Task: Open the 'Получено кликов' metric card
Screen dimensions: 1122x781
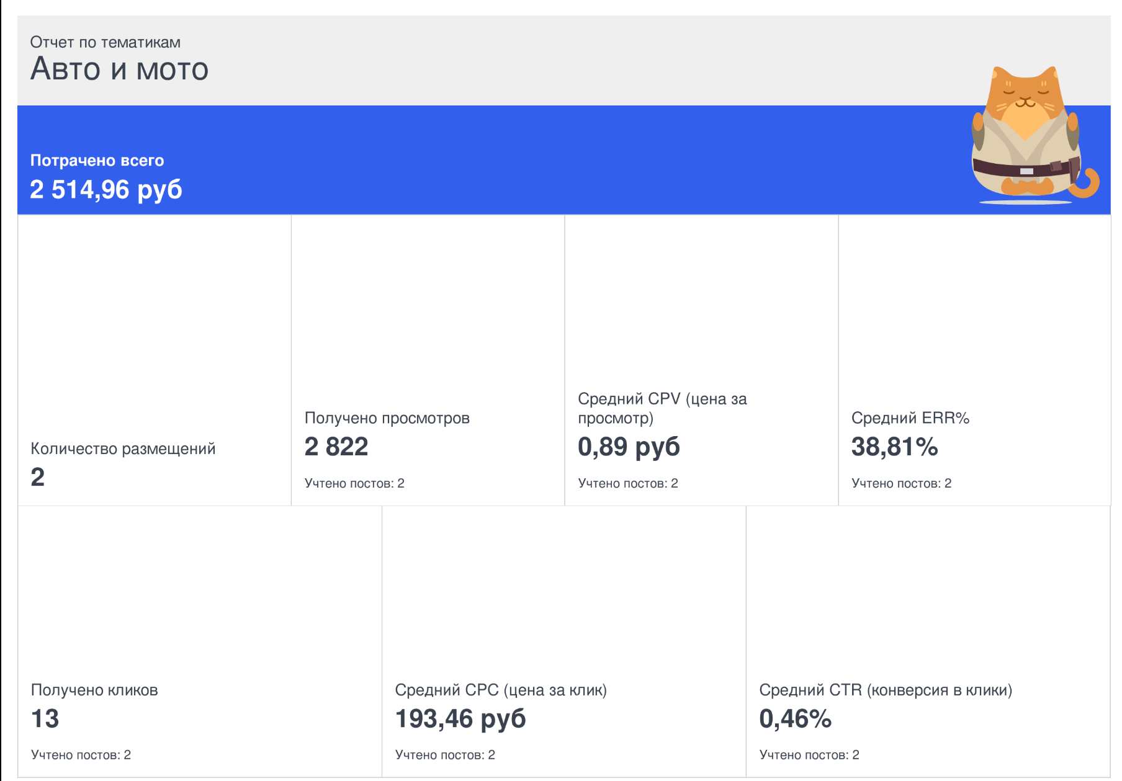Action: 200,641
